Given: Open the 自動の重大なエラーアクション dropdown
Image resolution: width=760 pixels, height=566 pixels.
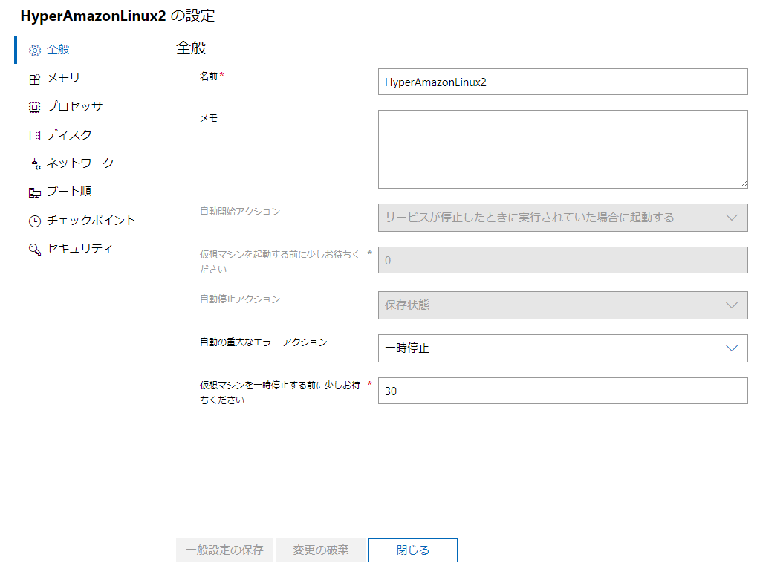Looking at the screenshot, I should pyautogui.click(x=563, y=348).
